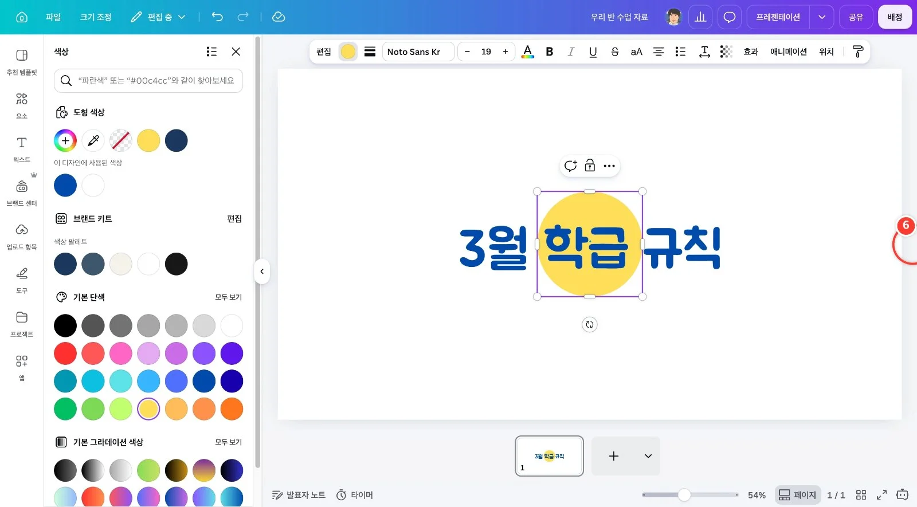Open the 요소 elements panel
The height and width of the screenshot is (507, 917).
point(22,106)
